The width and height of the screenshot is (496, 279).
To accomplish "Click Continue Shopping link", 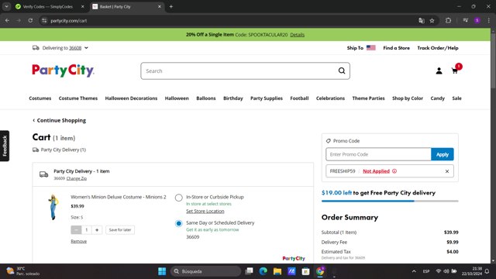I will coord(59,120).
